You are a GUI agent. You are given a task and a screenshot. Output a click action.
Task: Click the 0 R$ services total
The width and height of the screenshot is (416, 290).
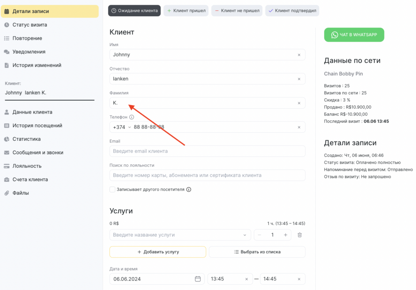click(114, 223)
